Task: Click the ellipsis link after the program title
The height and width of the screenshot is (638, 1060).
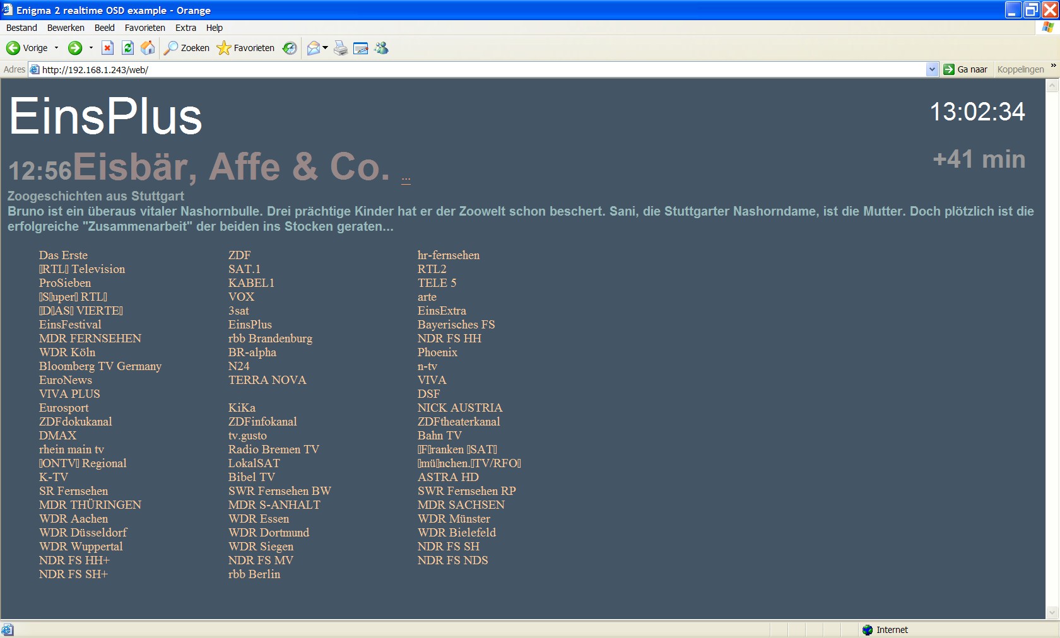Action: pyautogui.click(x=406, y=180)
